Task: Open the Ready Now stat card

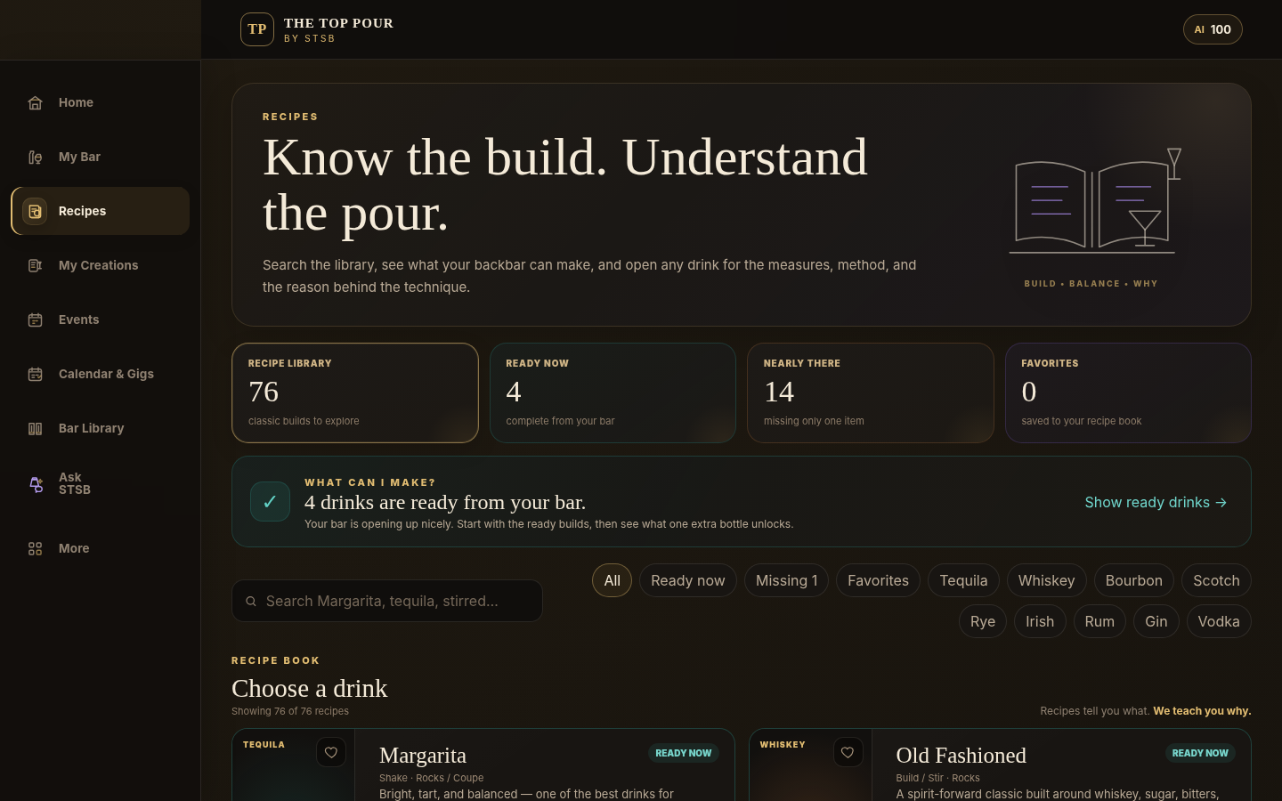Action: point(613,392)
